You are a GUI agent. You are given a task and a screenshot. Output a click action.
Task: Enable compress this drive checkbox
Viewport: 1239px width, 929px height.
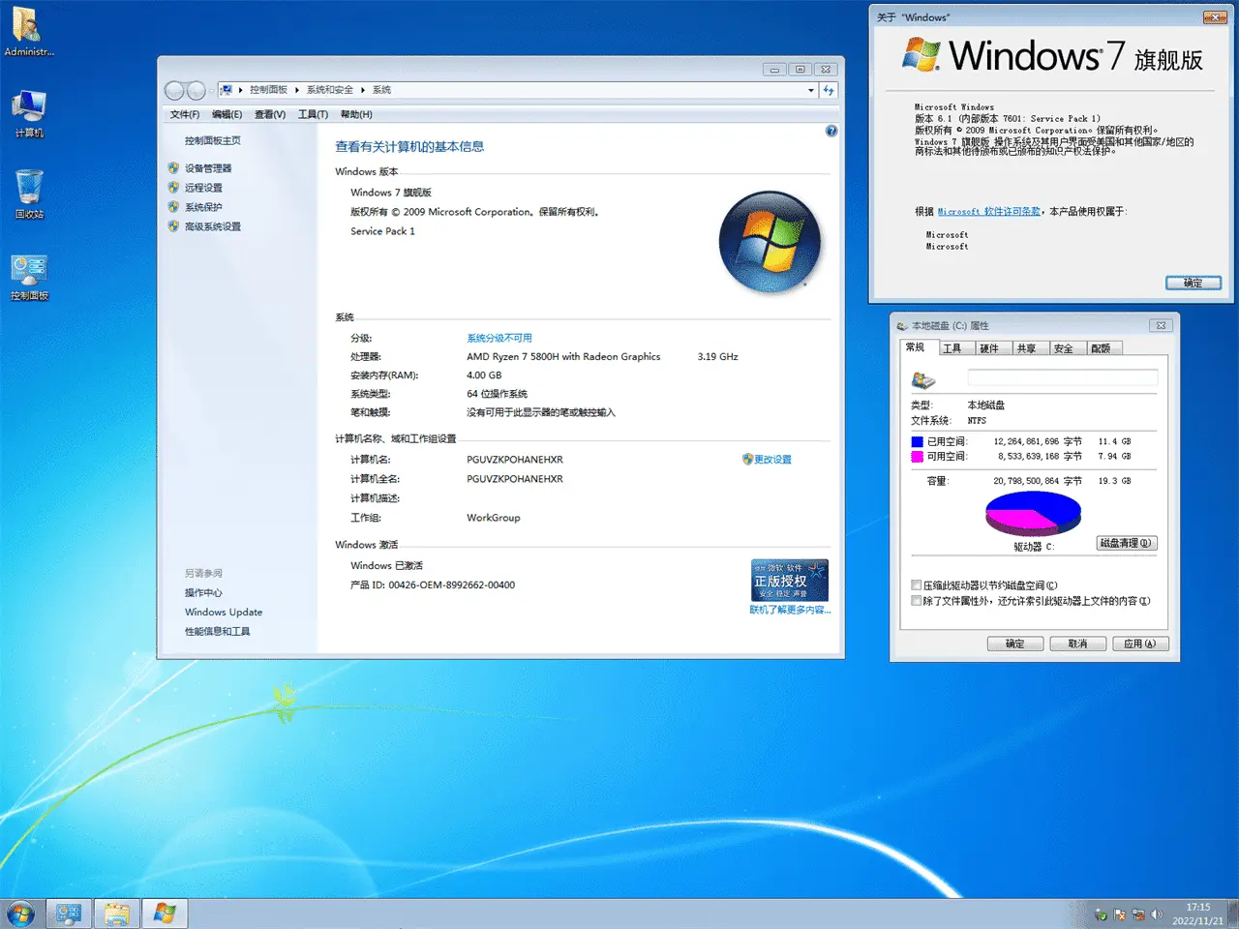coord(916,585)
